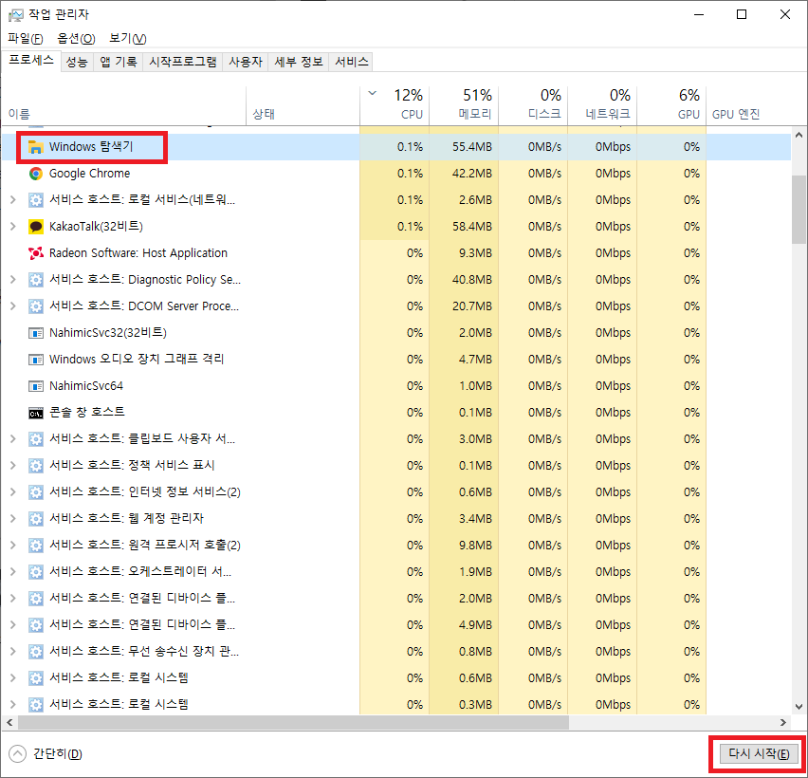Click the 다시 시작(E) button

[759, 754]
